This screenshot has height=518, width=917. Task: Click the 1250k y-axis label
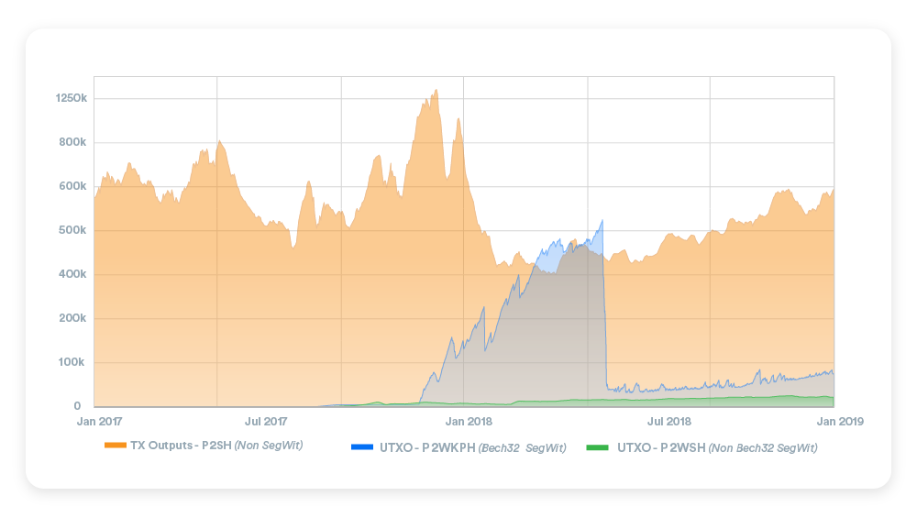pos(70,98)
